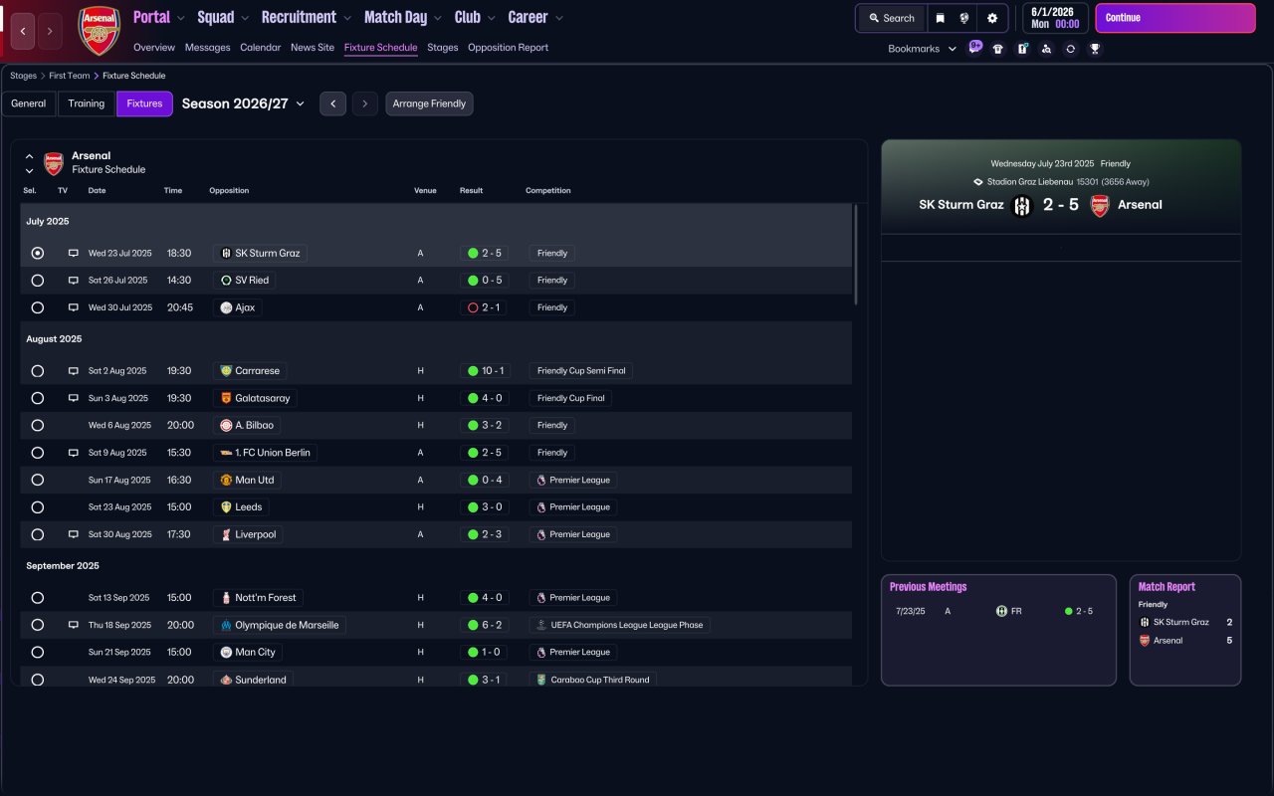Select the SV Ried fixture radio button
Viewport: 1274px width, 796px height.
click(x=38, y=281)
